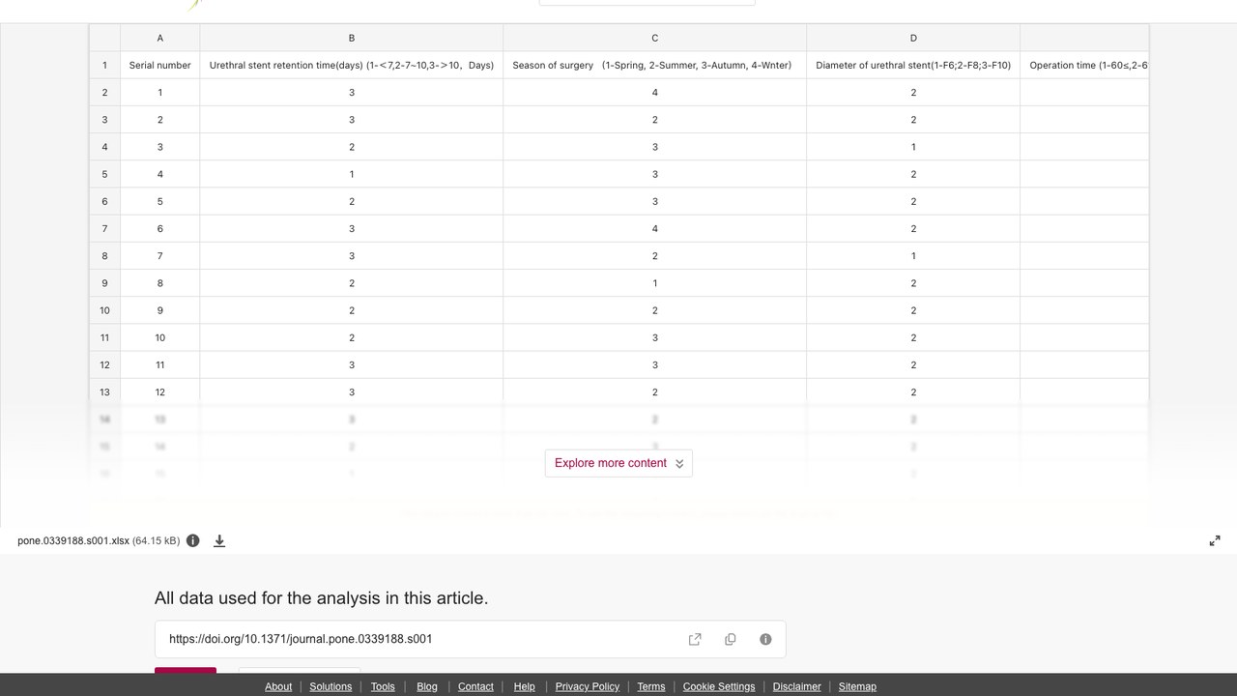The image size is (1237, 696).
Task: Expand Explore more content
Action: tap(618, 463)
